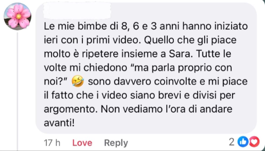
Task: Click the comment line starting "Le mie bimbe"
Action: point(146,26)
